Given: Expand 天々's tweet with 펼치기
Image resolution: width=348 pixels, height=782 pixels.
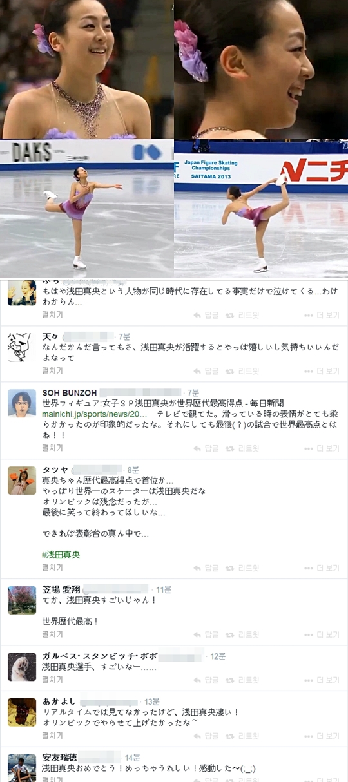Looking at the screenshot, I should coord(52,370).
